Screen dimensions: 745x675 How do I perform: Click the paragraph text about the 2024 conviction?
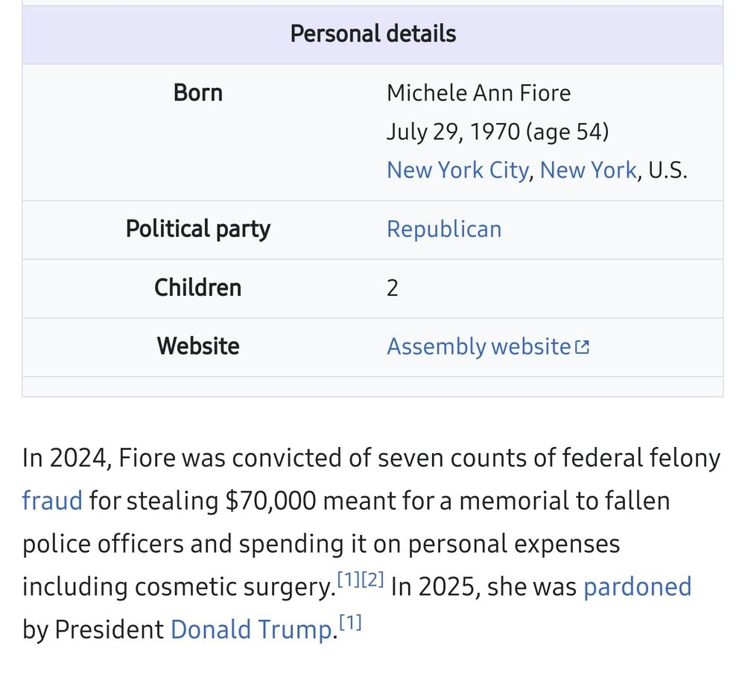coord(372,544)
